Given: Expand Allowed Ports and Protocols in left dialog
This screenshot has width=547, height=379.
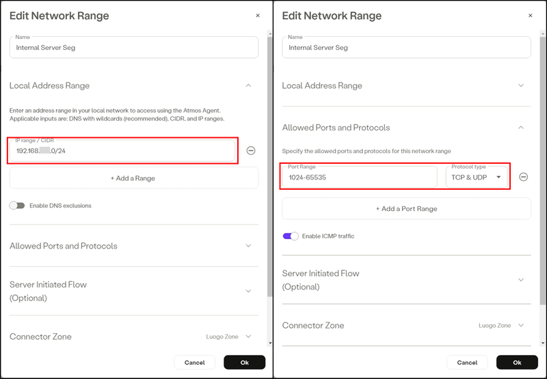Looking at the screenshot, I should [x=248, y=246].
